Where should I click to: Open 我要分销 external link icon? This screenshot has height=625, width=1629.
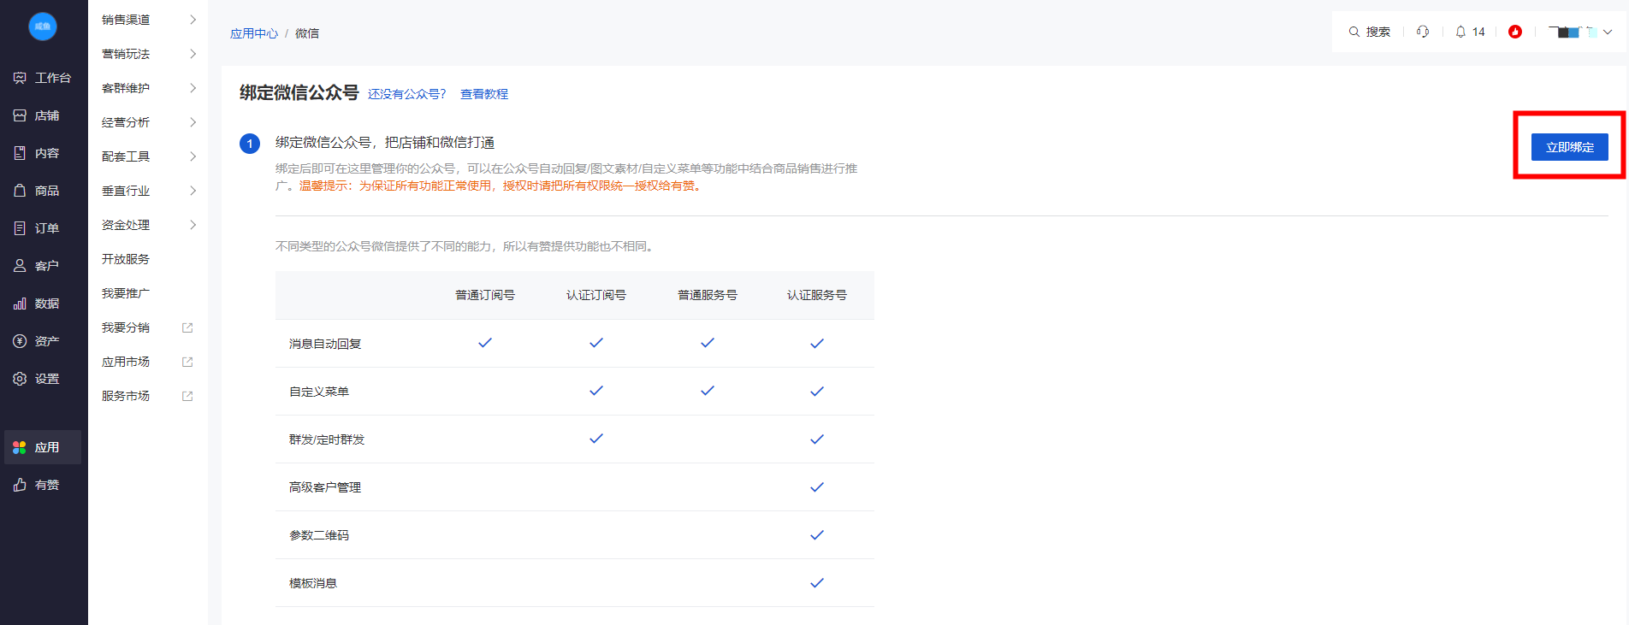pyautogui.click(x=187, y=327)
